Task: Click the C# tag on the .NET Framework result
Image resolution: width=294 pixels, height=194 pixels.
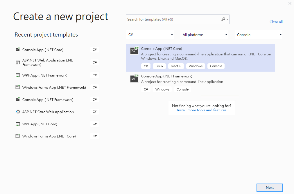Action: [146, 89]
